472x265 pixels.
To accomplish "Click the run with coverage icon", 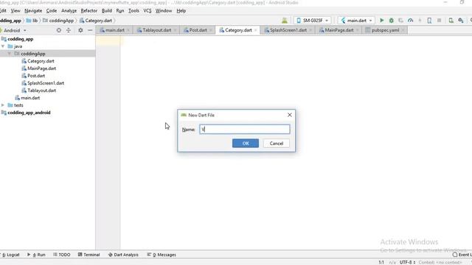I will click(x=400, y=21).
